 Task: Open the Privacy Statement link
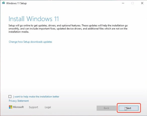19,101
